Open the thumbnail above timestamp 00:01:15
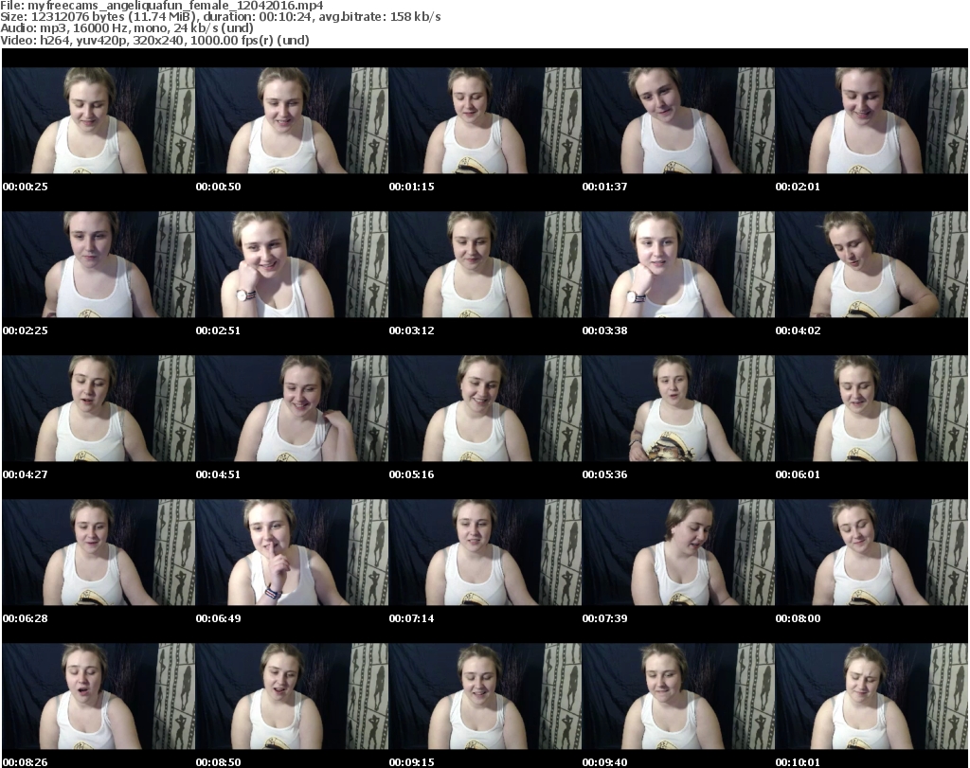This screenshot has width=970, height=768. point(484,120)
